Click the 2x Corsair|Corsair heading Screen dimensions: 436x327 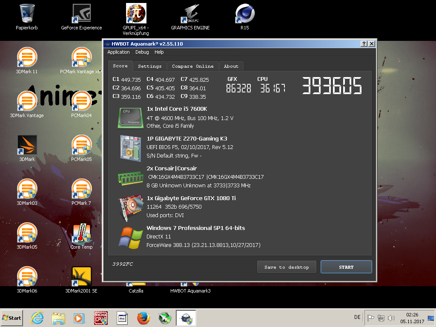(x=172, y=168)
